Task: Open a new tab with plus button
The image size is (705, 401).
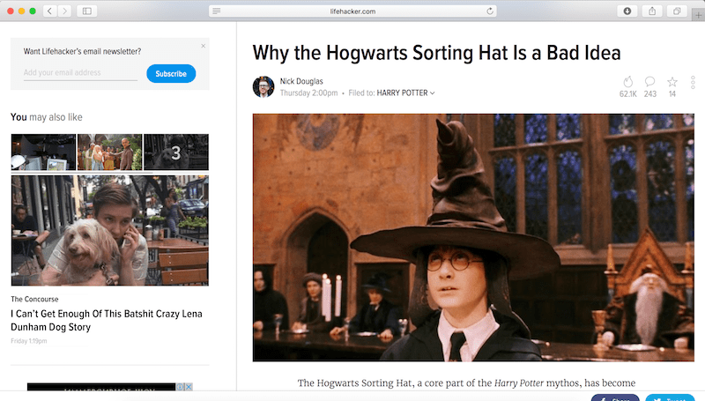Action: (x=698, y=15)
